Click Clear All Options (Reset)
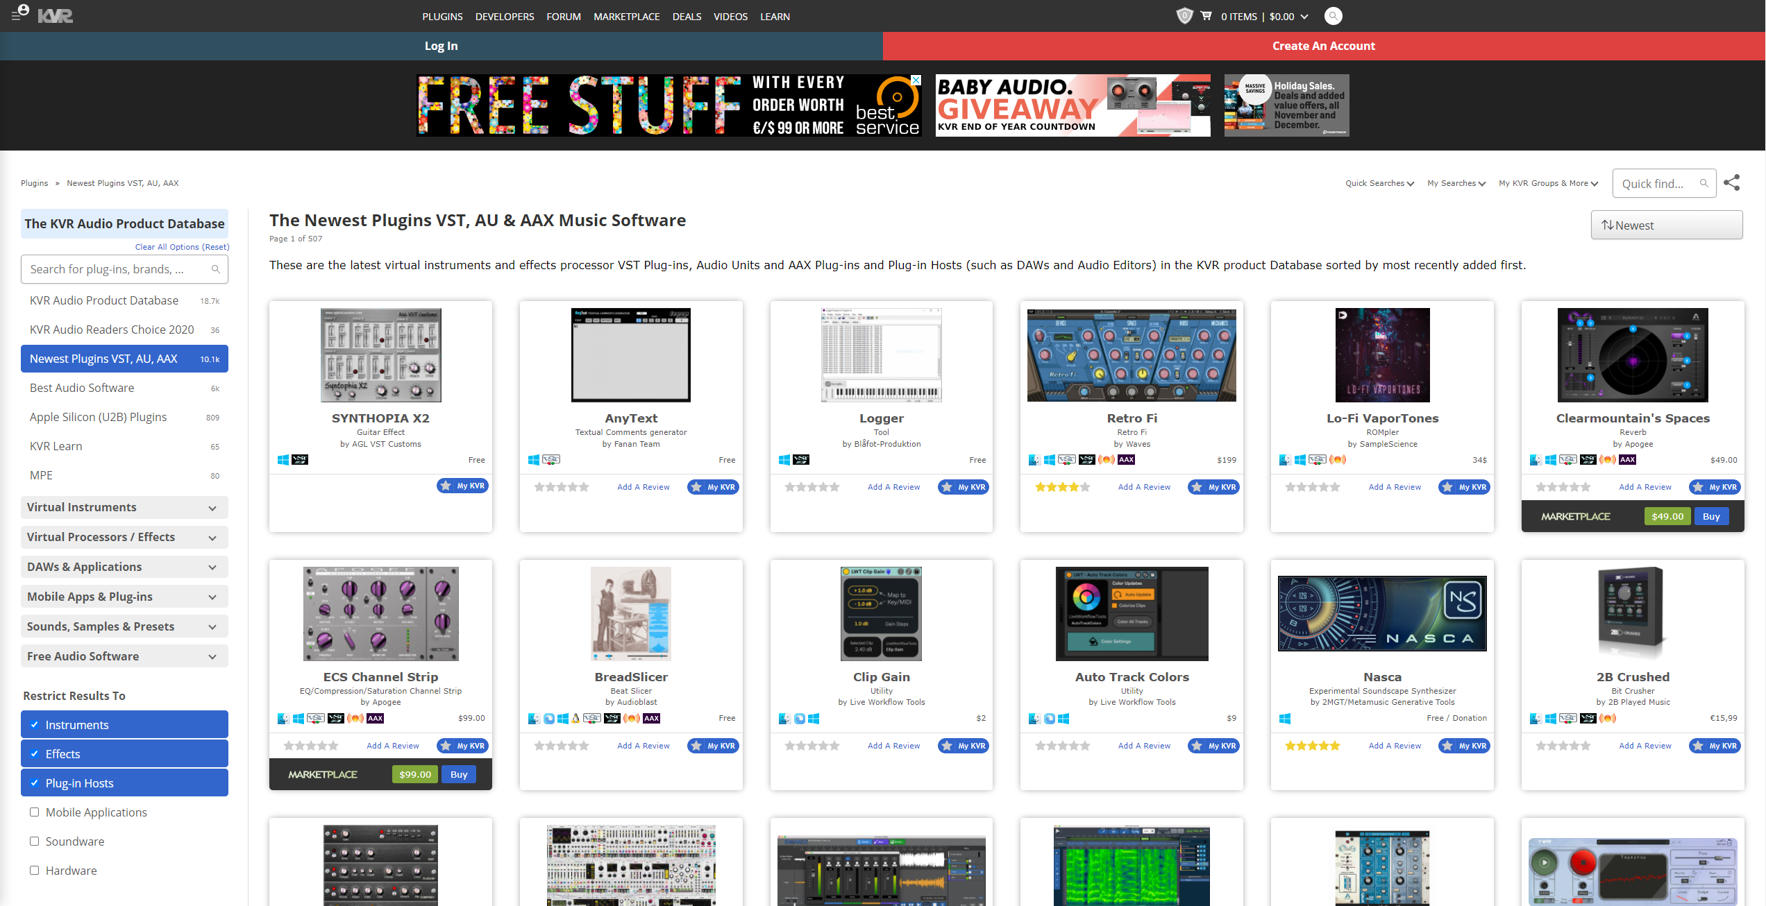This screenshot has height=906, width=1766. (x=182, y=246)
